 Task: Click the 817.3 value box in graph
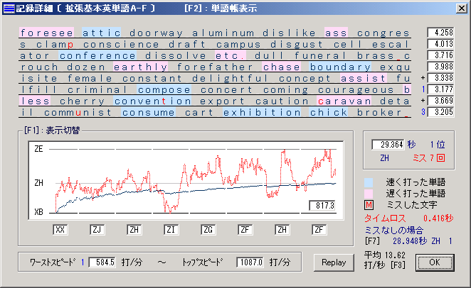click(x=322, y=206)
